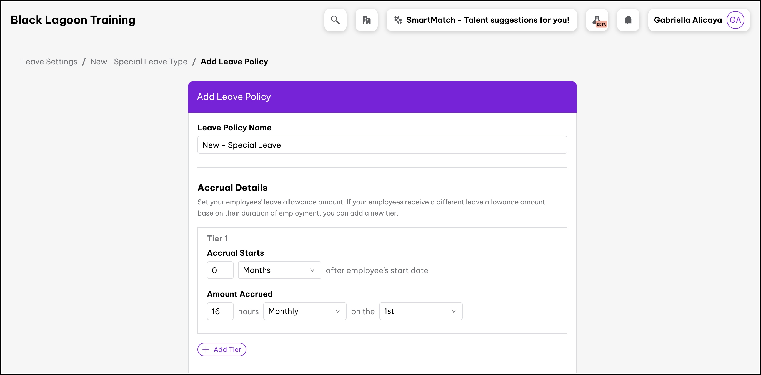Click the search magnifier icon
The image size is (761, 375).
click(335, 20)
